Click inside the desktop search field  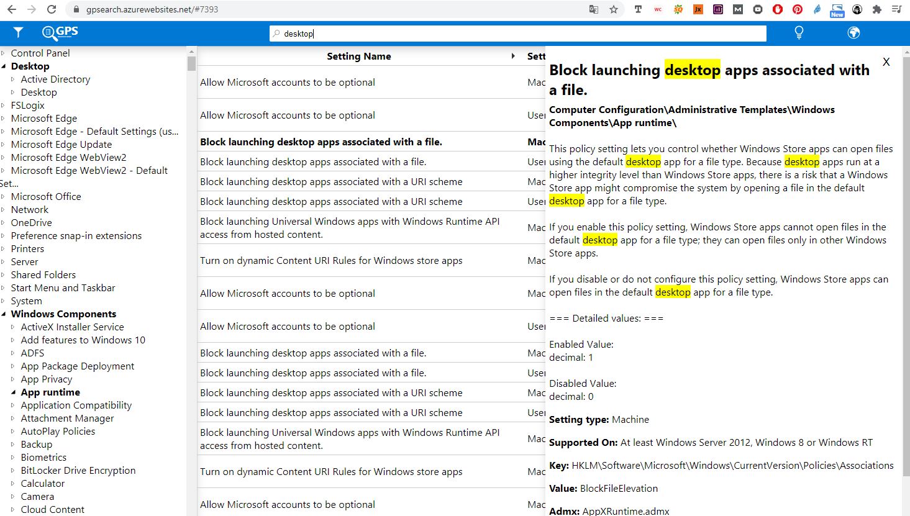pos(518,34)
